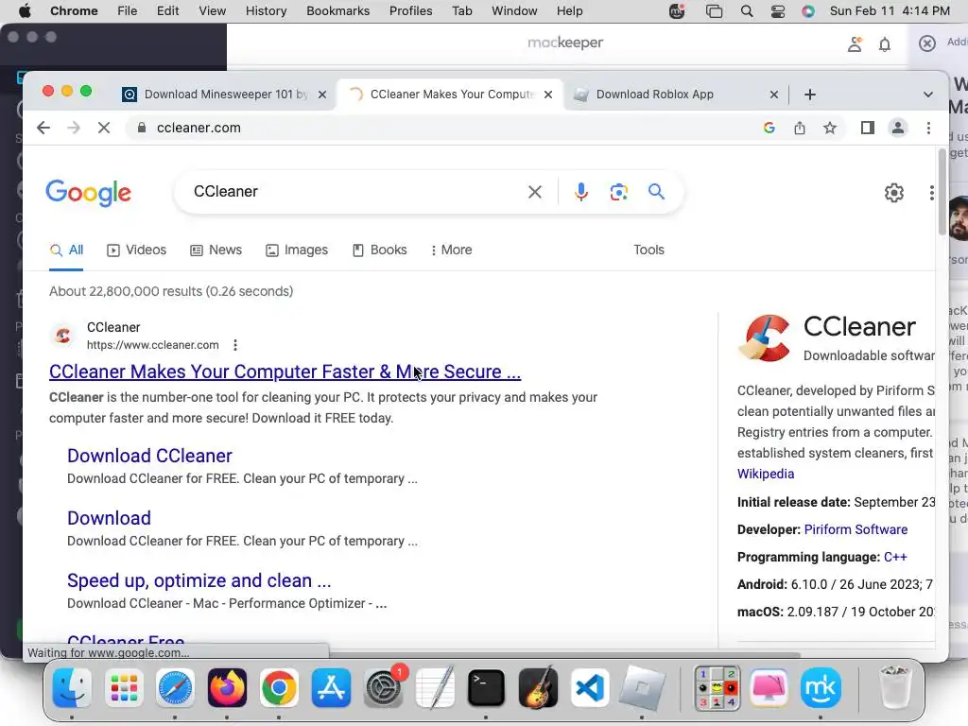The height and width of the screenshot is (726, 968).
Task: Launch Finder from the Dock
Action: tap(72, 688)
